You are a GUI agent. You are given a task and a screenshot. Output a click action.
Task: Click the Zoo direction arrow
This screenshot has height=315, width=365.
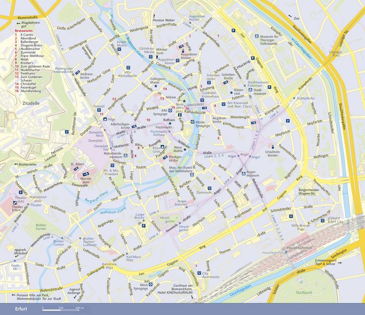click(290, 16)
